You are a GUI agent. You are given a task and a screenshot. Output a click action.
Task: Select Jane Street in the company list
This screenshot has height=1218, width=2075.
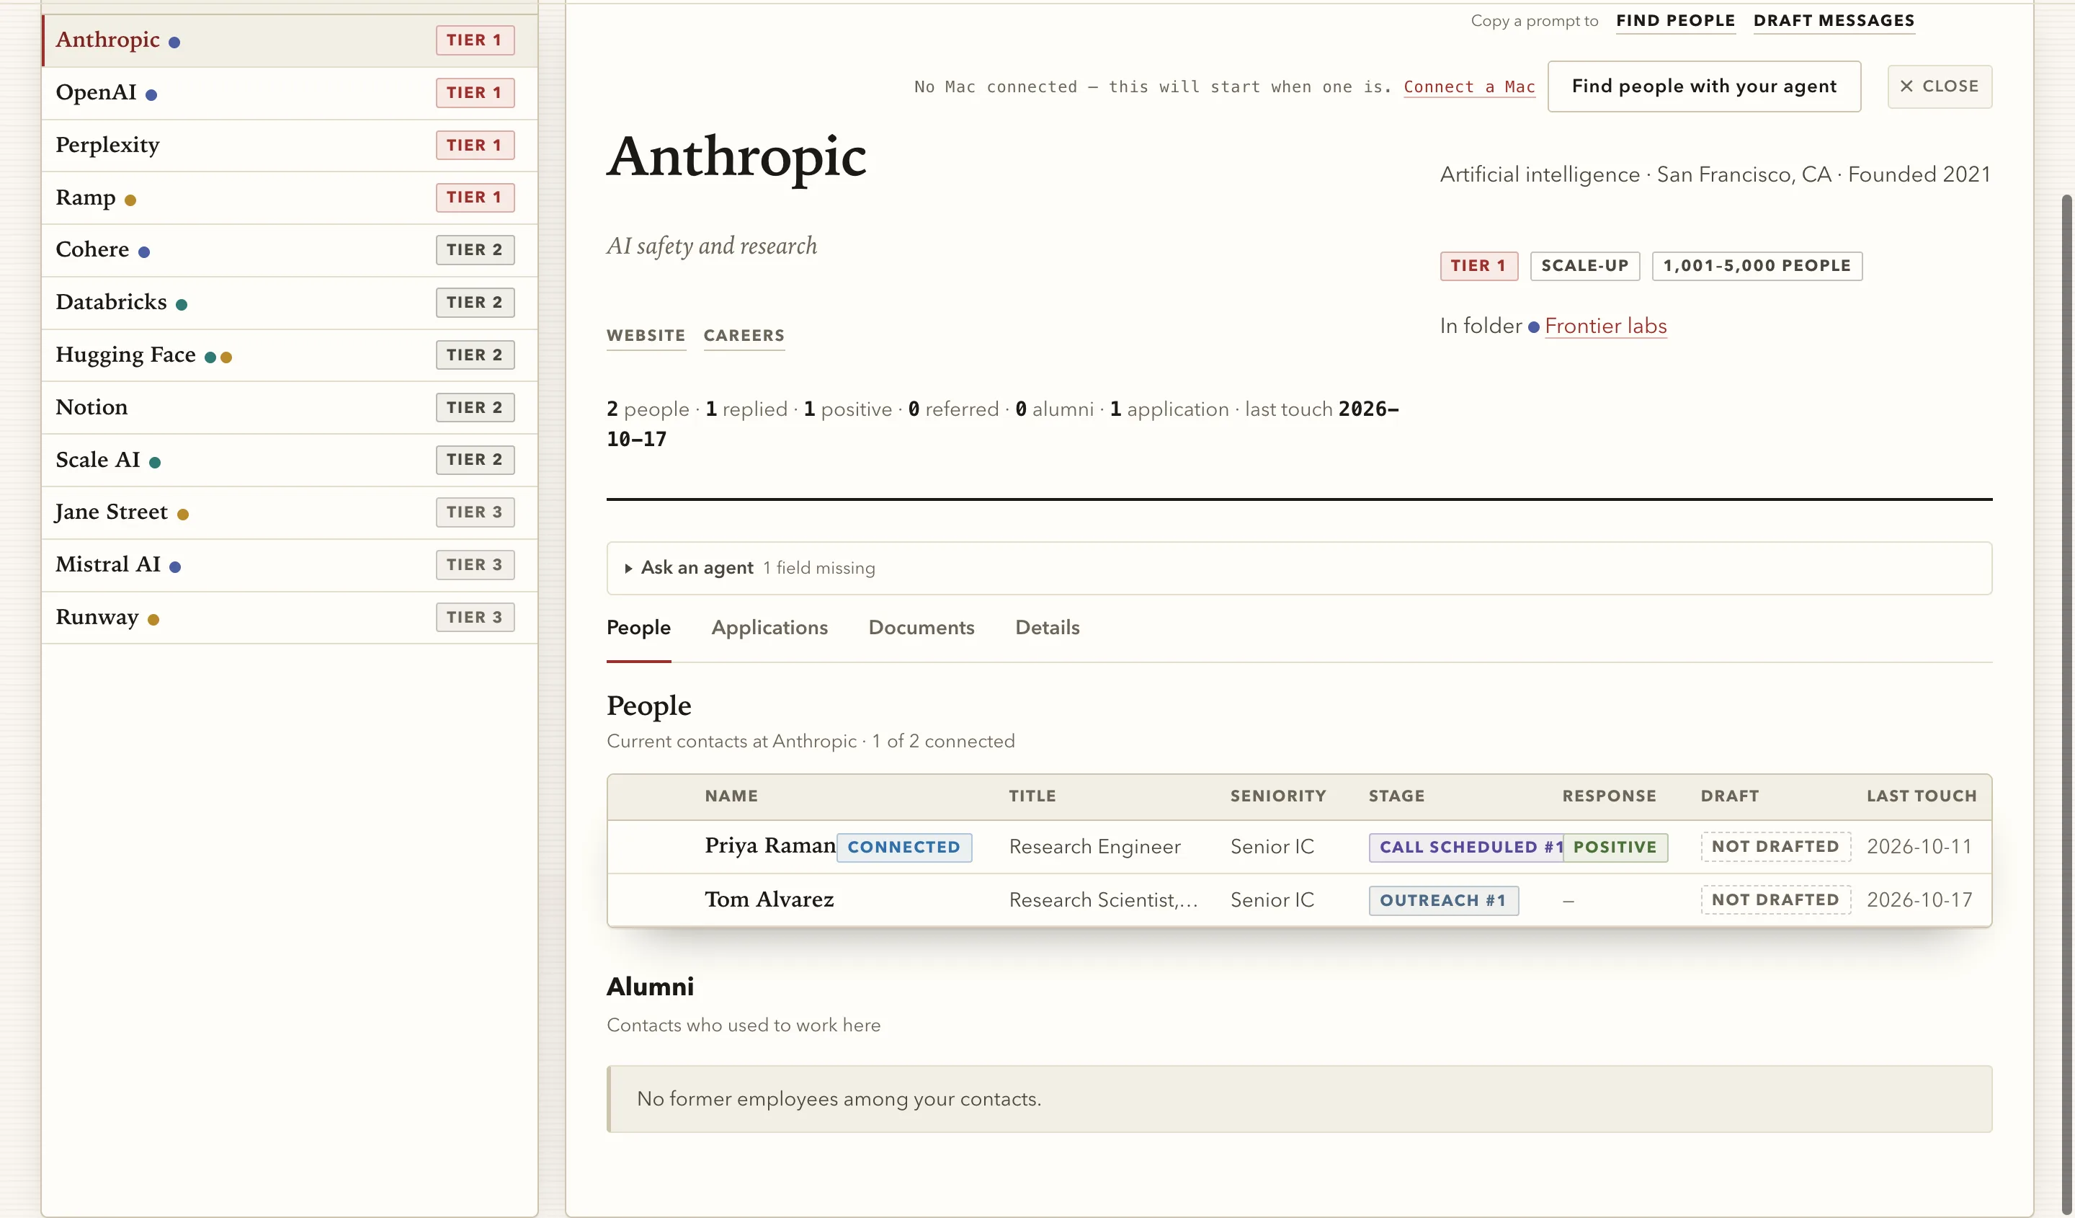(x=290, y=512)
